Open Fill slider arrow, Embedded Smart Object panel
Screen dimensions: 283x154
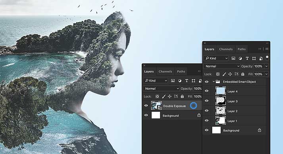tap(266, 74)
